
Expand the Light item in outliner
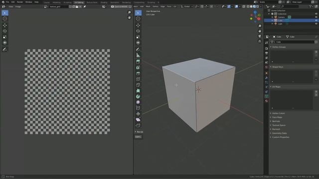pos(273,24)
